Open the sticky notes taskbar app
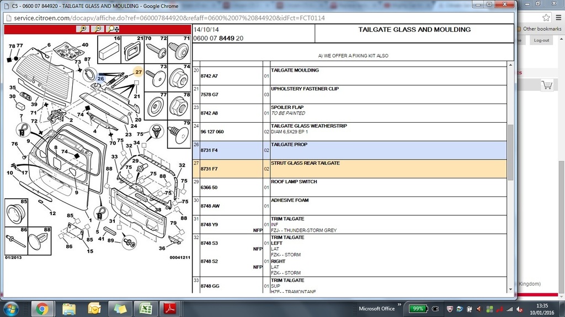This screenshot has height=317, width=565. click(x=120, y=309)
